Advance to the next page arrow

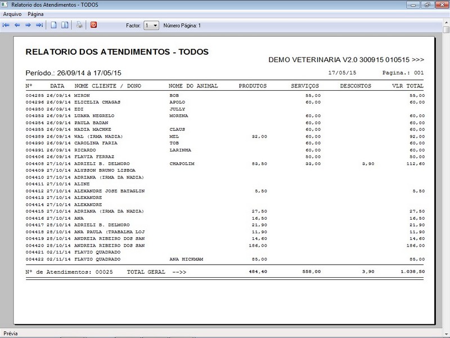click(28, 25)
